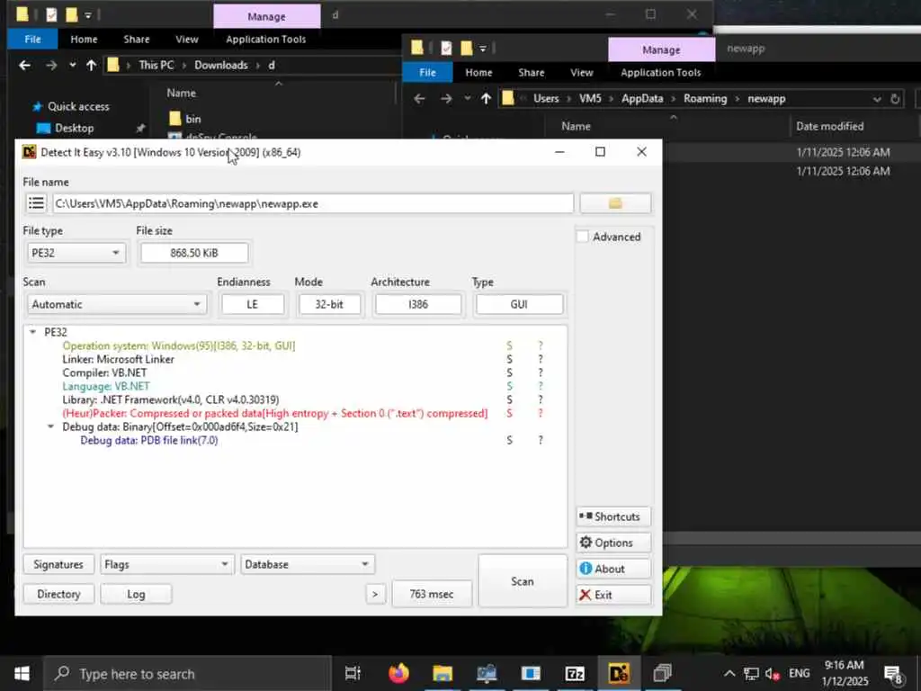Click the Type GUI button
The height and width of the screenshot is (691, 921).
(x=519, y=304)
